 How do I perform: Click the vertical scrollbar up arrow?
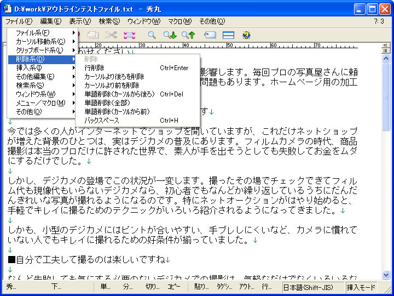386,59
